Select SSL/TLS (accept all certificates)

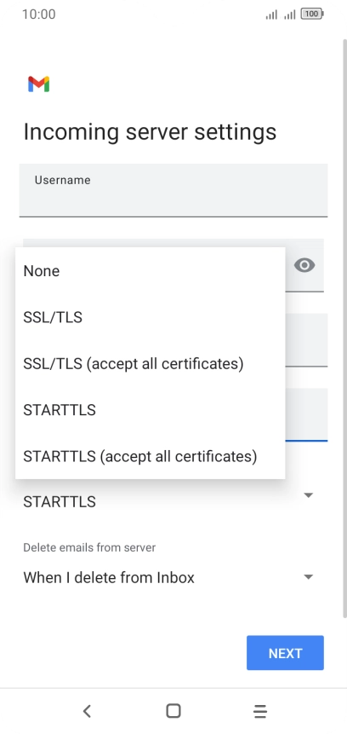point(151,364)
